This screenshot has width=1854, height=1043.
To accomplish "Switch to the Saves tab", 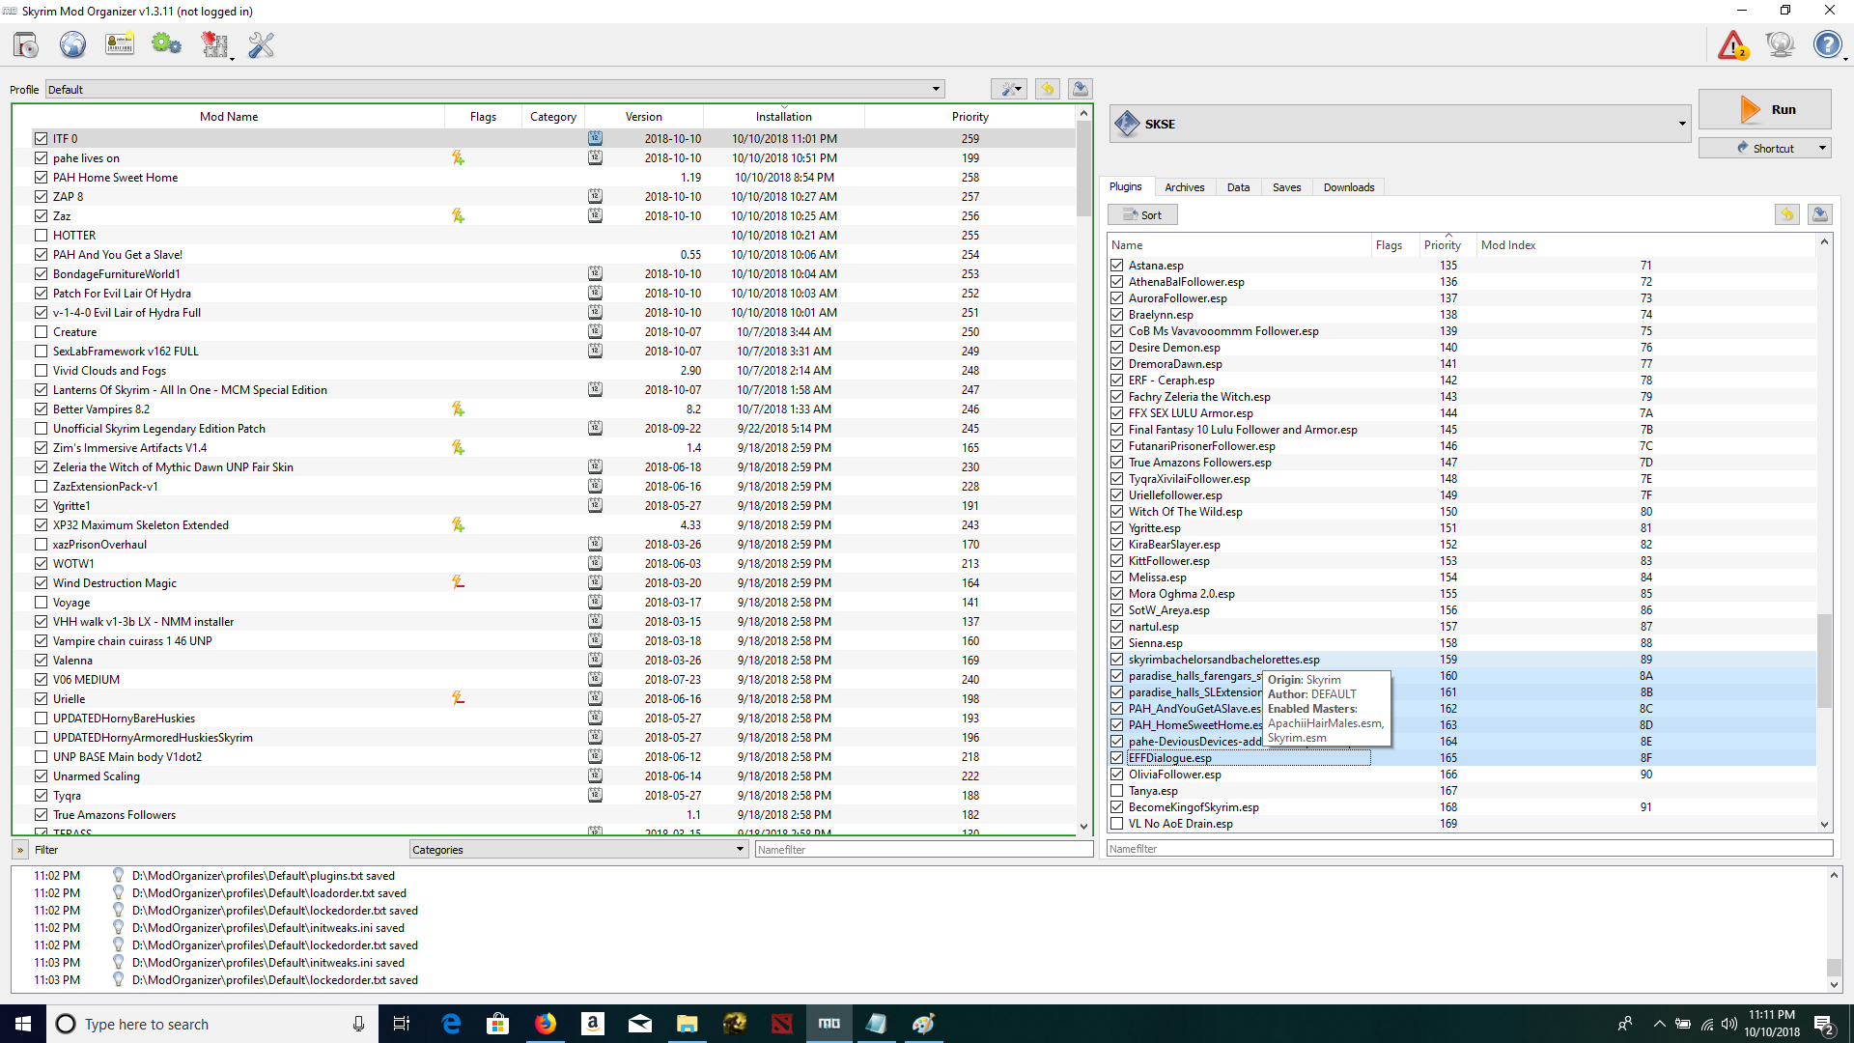I will tap(1286, 187).
